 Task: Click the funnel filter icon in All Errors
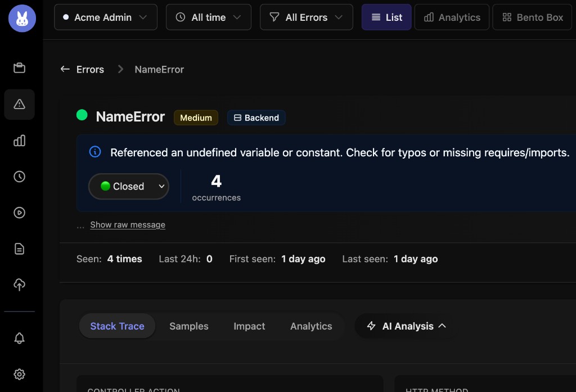tap(274, 17)
